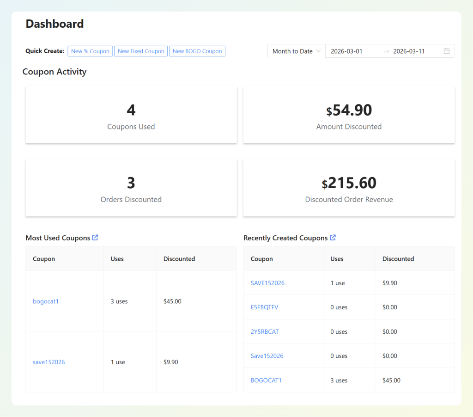The height and width of the screenshot is (417, 473).
Task: Open the Month to Date preset dropdown
Action: click(x=296, y=51)
